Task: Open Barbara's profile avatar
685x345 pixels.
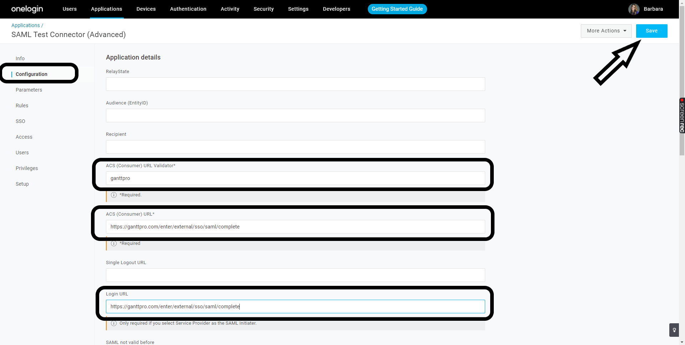Action: 634,9
